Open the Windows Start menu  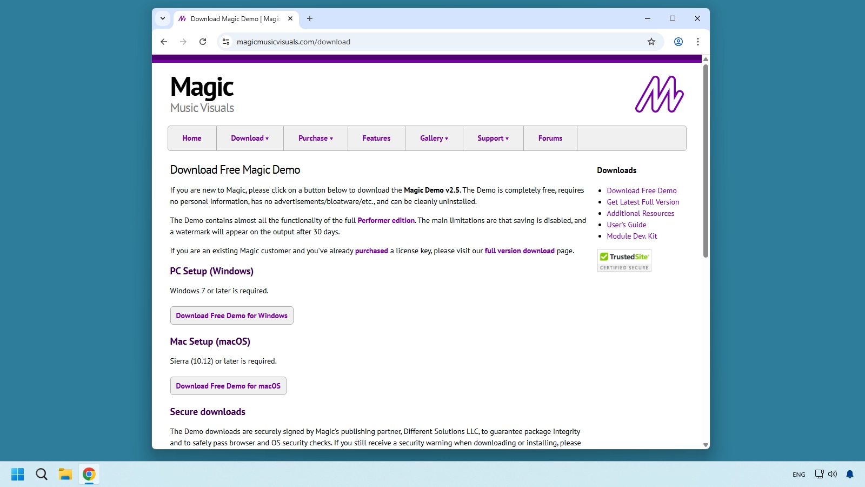18,474
